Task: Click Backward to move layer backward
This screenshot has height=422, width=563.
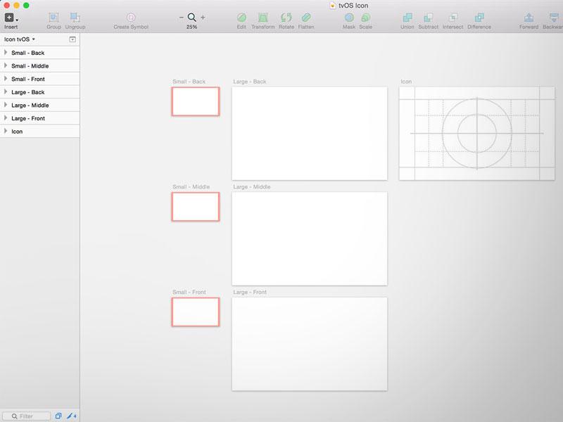Action: point(555,19)
